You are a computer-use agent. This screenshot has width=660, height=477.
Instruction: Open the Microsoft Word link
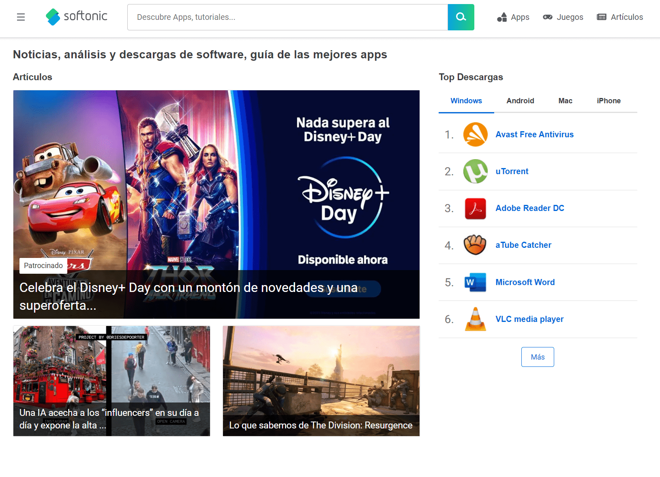[x=525, y=282]
